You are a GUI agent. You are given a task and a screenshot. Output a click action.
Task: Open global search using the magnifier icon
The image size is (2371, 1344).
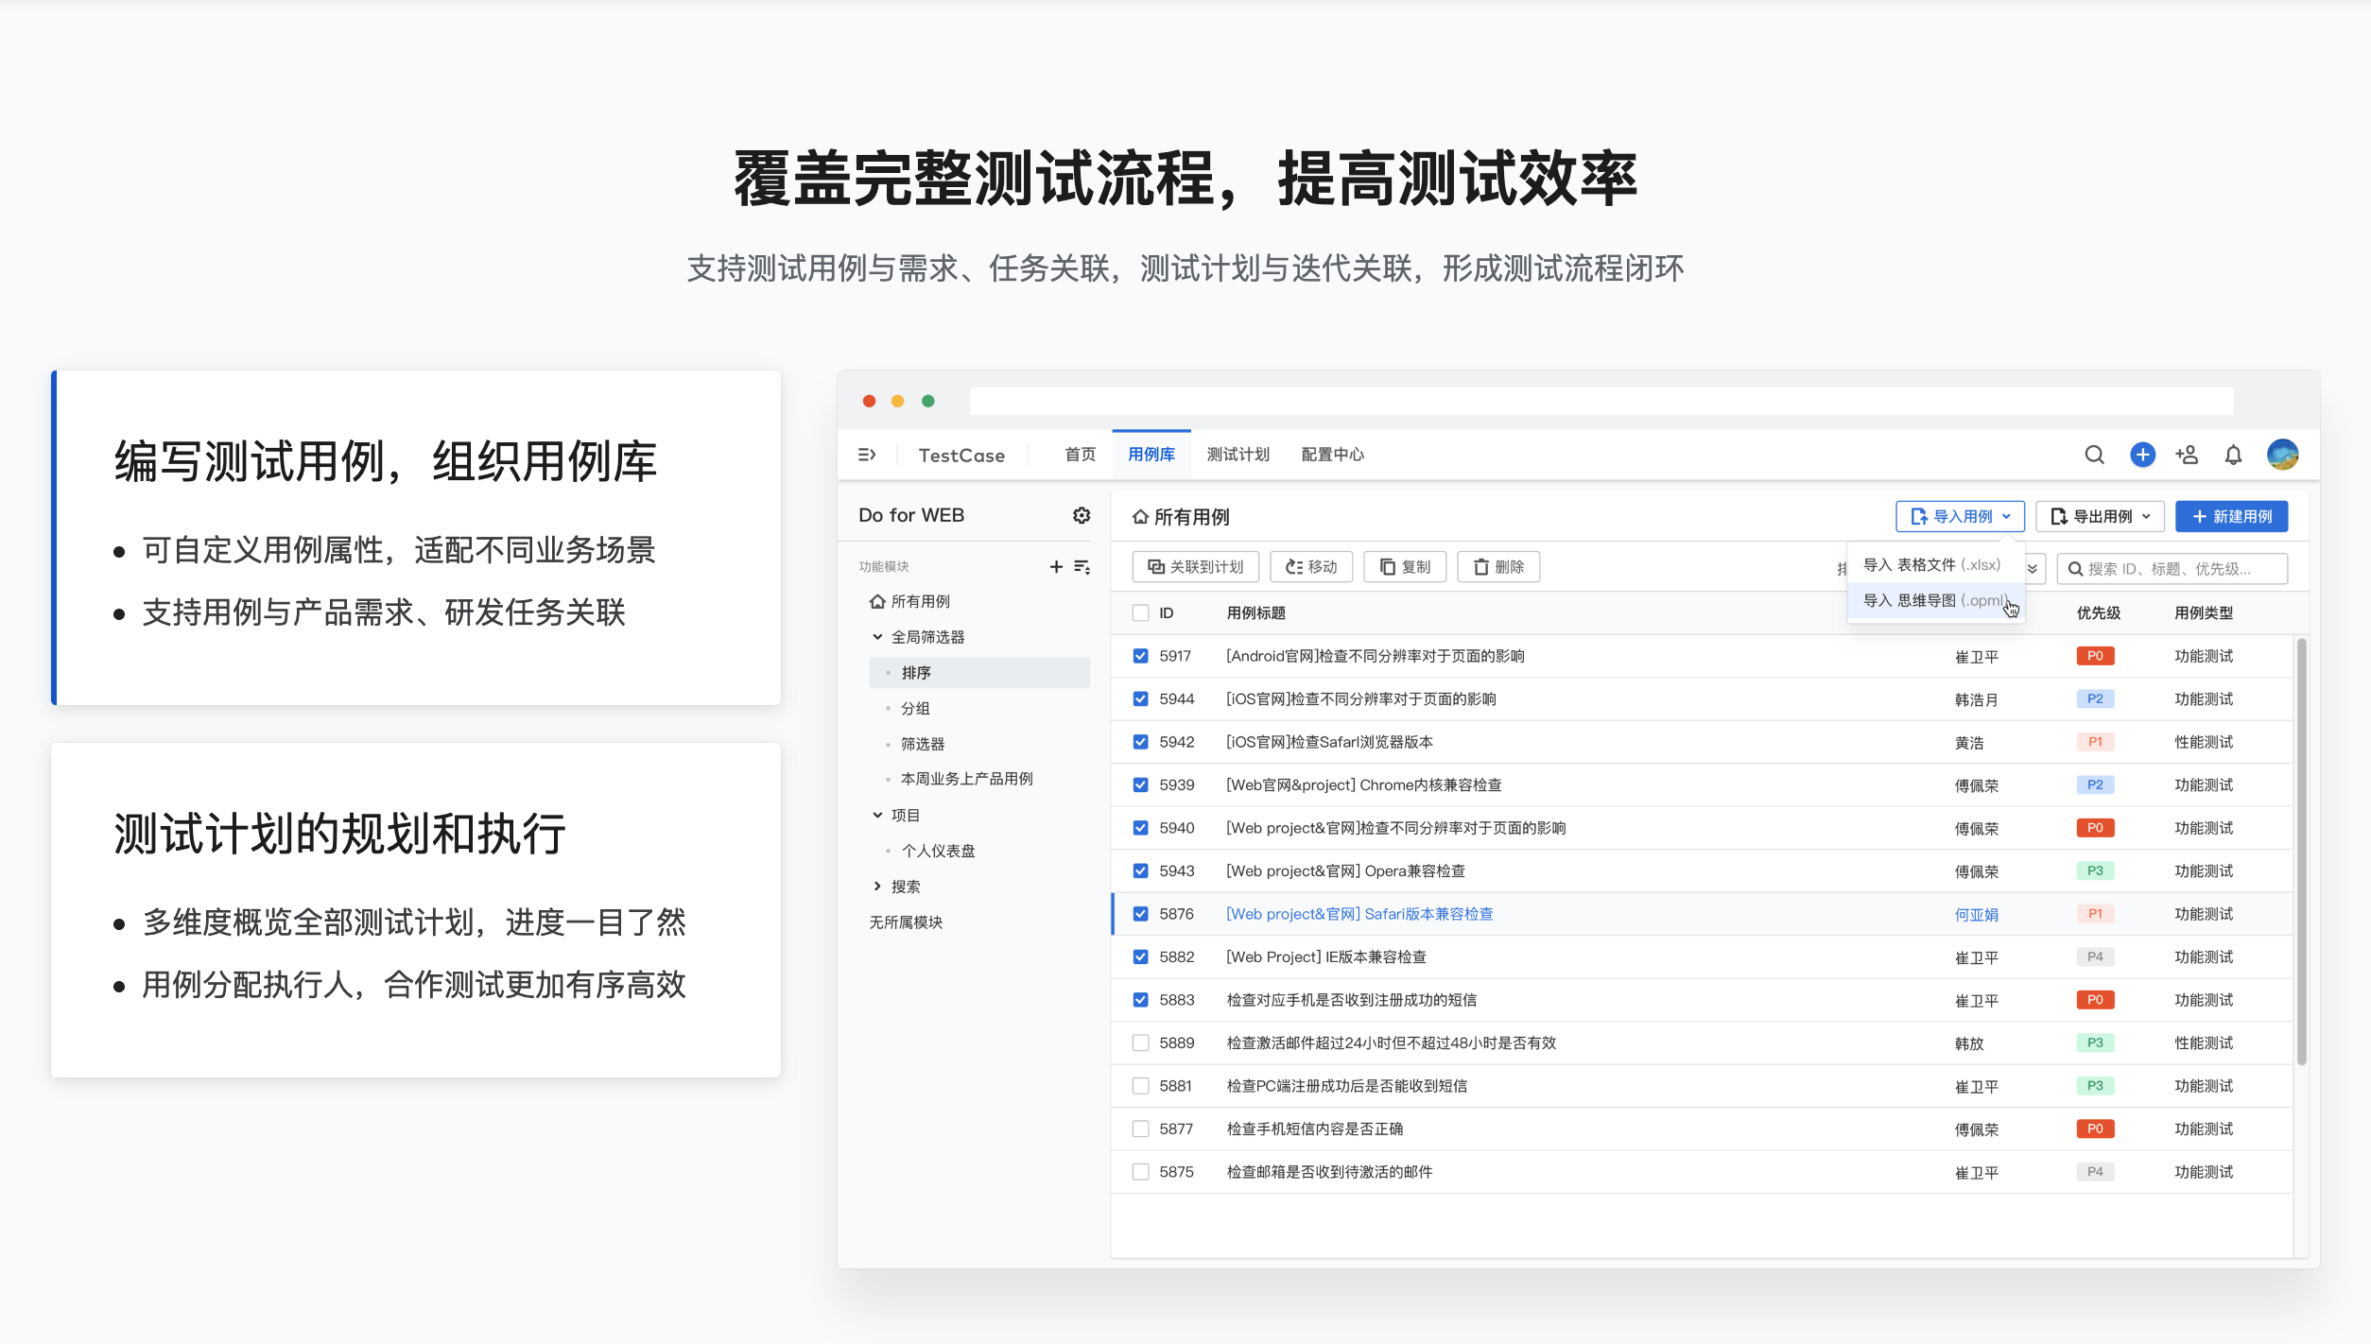pyautogui.click(x=2095, y=455)
